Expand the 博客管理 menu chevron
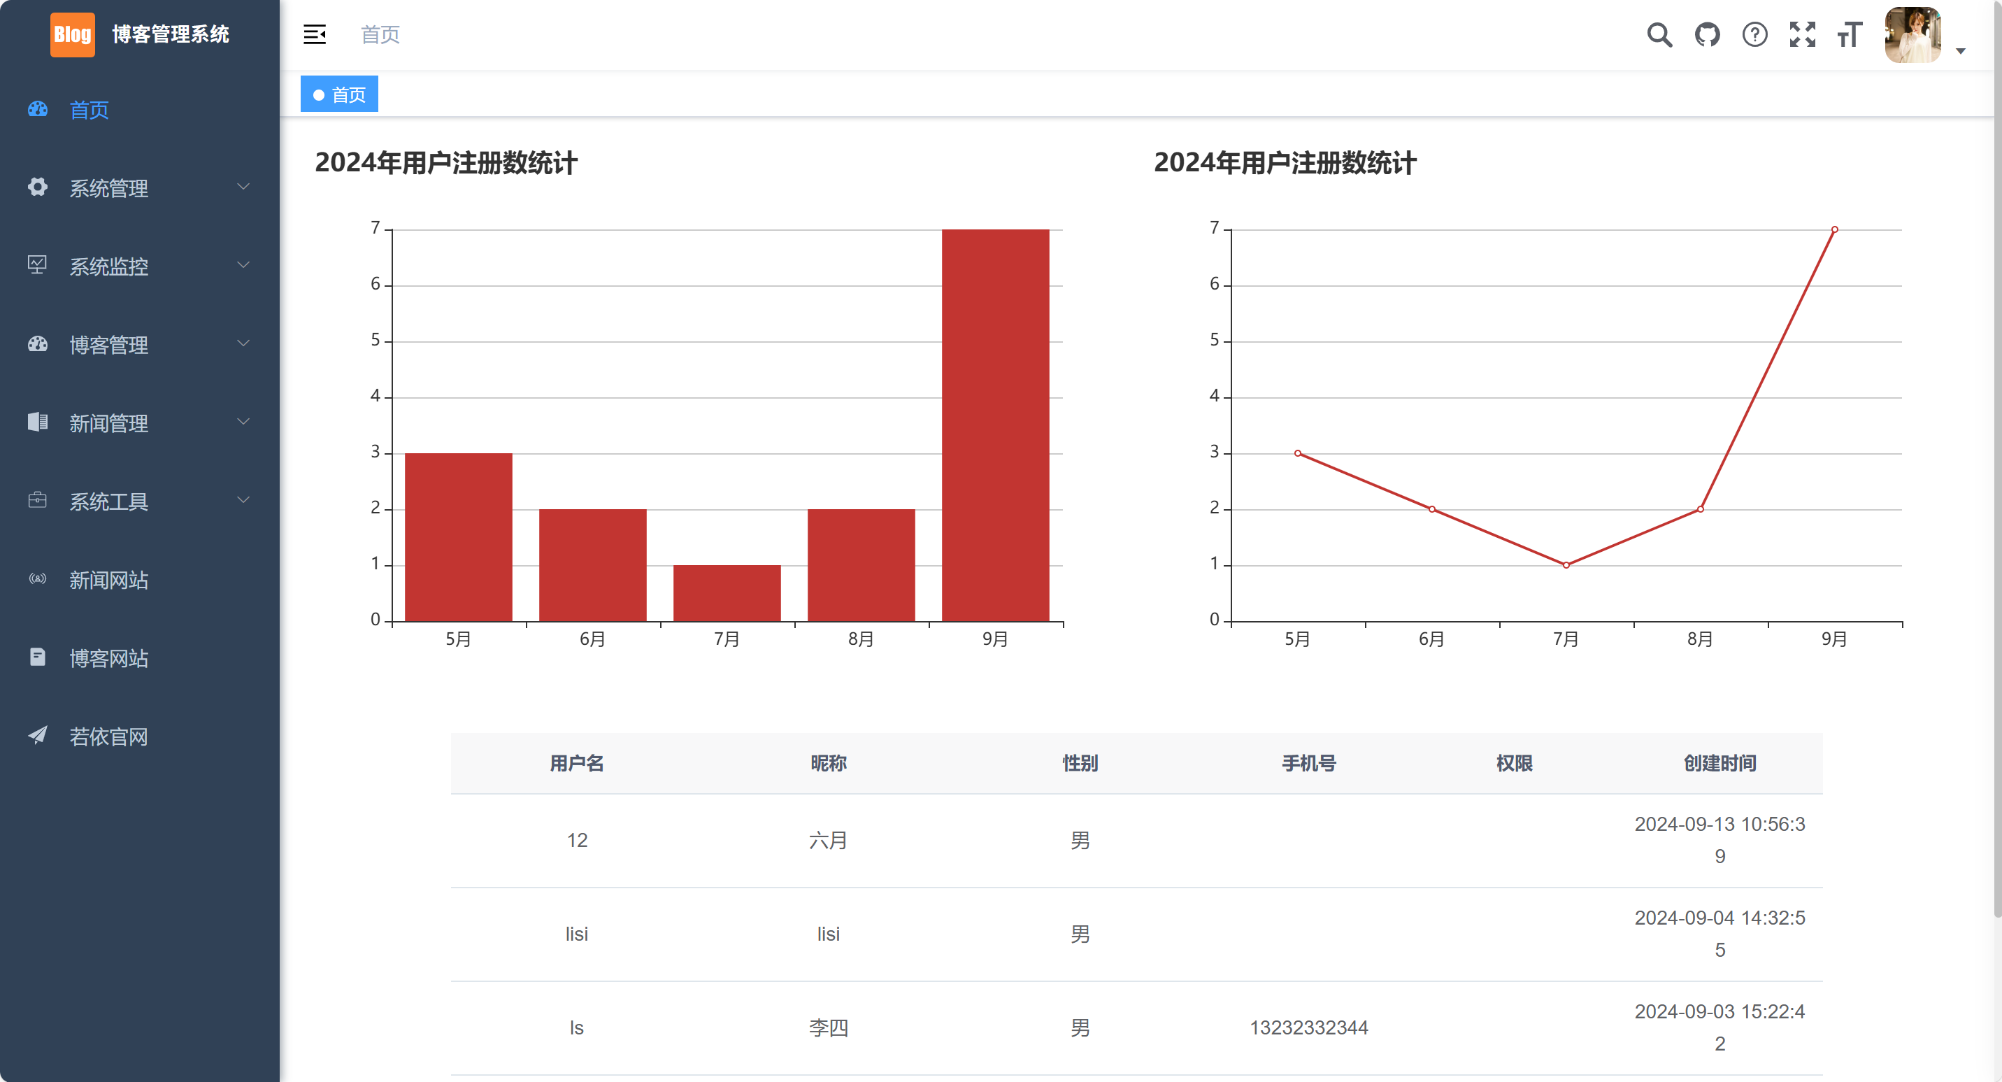This screenshot has width=2002, height=1082. [243, 343]
